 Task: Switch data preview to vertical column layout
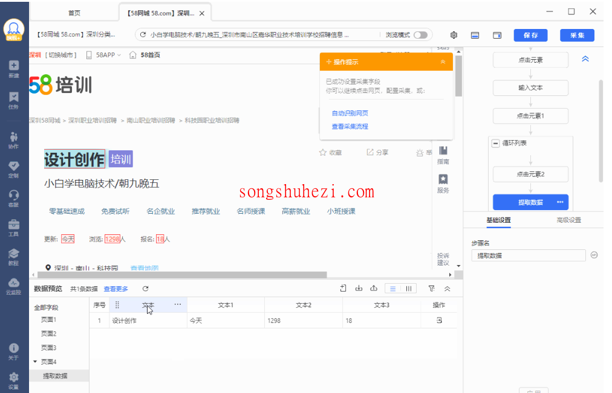point(409,289)
